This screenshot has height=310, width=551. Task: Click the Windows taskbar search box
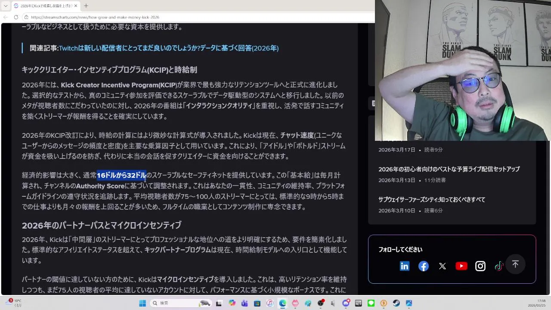(x=181, y=303)
